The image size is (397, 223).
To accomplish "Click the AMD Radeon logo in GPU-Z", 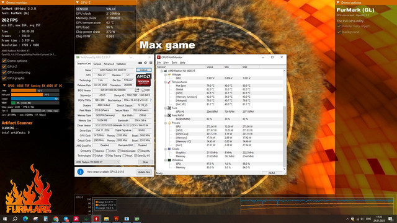I will pyautogui.click(x=143, y=80).
